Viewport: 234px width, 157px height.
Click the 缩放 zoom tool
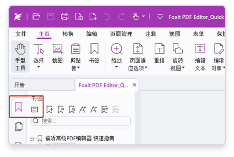coord(117,53)
